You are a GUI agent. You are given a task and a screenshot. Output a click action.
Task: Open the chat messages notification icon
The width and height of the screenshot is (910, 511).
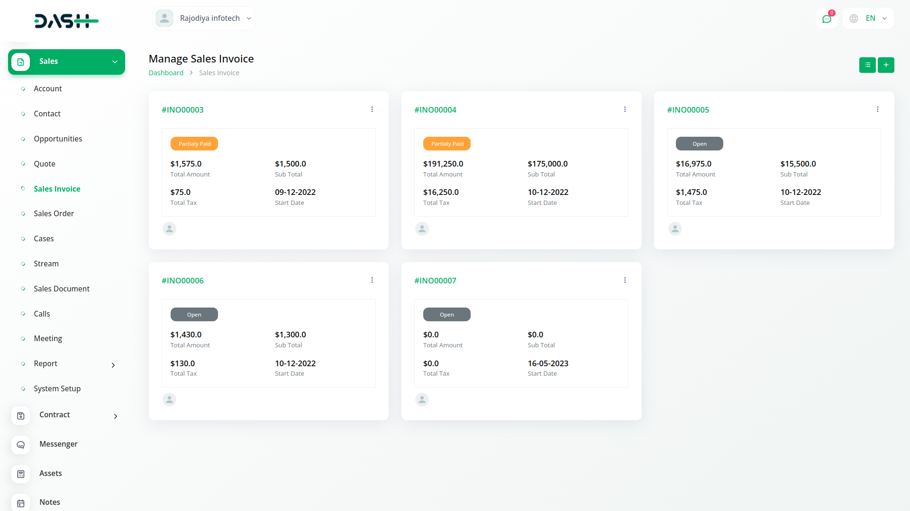click(827, 19)
